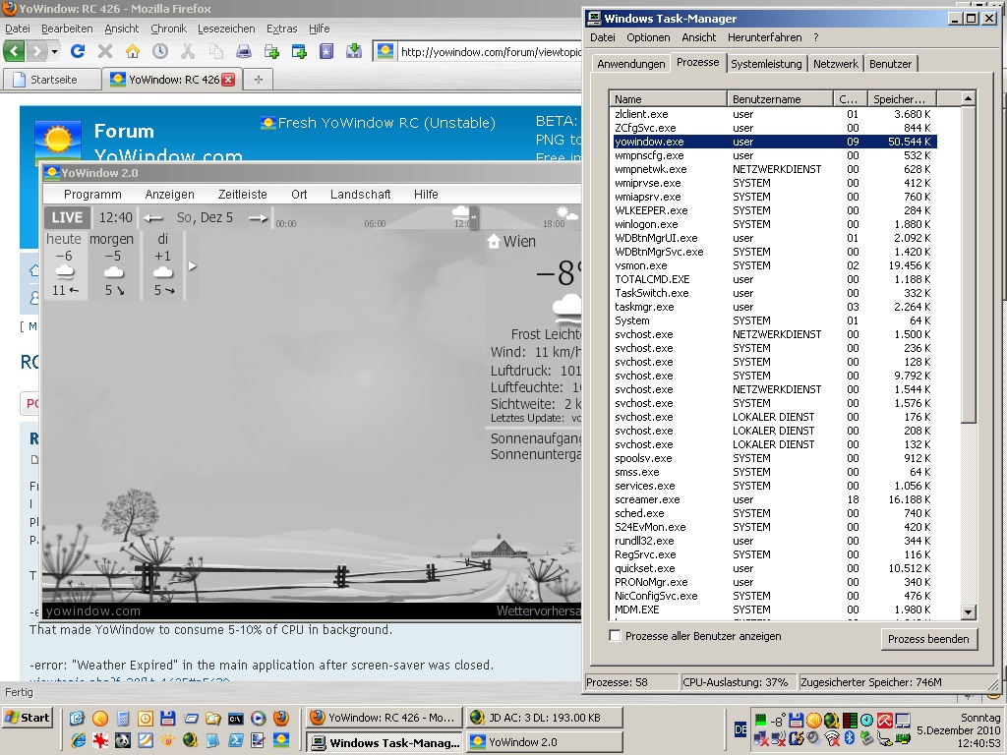Toggle Prozesse aller Benutzer anzeigen checkbox
This screenshot has height=755, width=1007.
[x=616, y=636]
